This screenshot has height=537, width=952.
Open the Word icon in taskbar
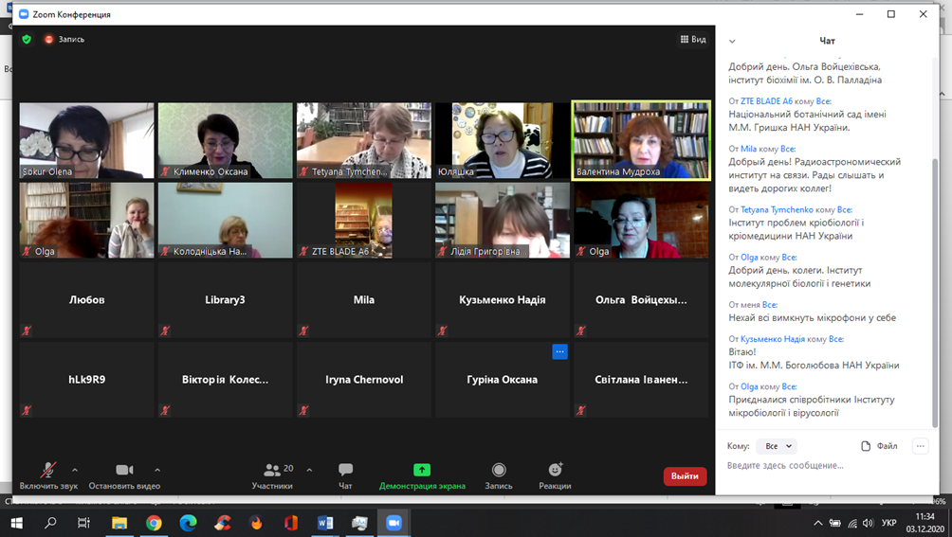[x=325, y=523]
